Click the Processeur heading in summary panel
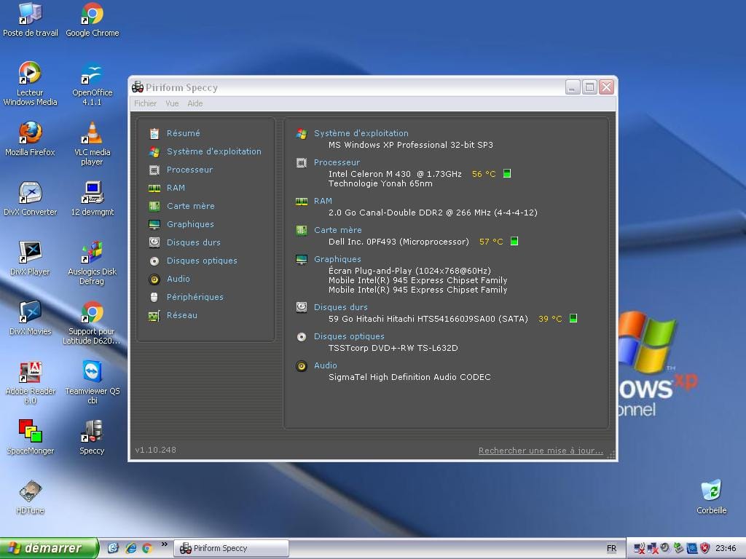 (x=337, y=162)
